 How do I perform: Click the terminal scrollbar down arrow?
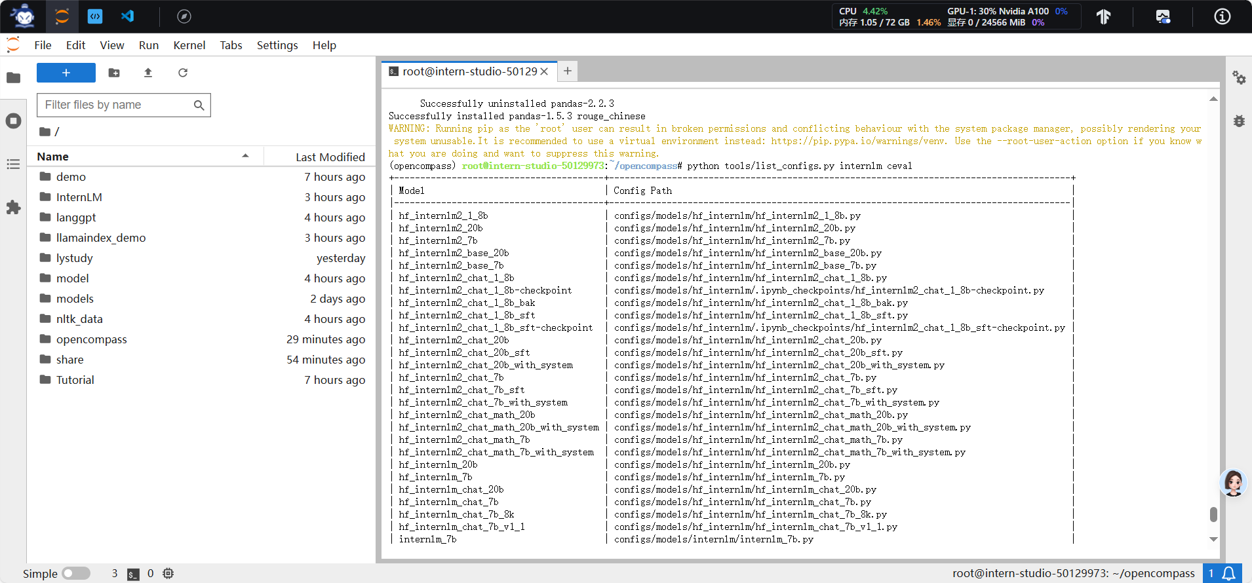point(1213,539)
